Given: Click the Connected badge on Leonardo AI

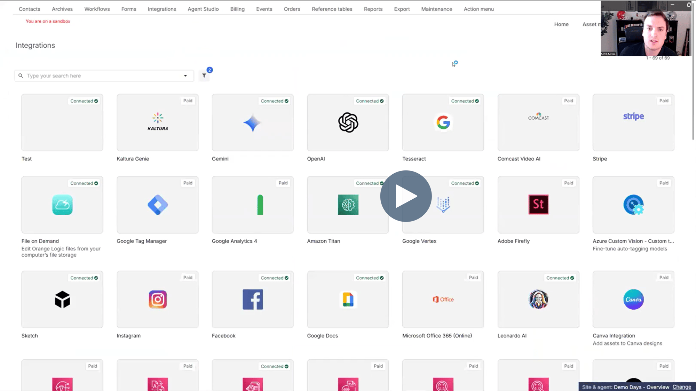Looking at the screenshot, I should point(560,278).
